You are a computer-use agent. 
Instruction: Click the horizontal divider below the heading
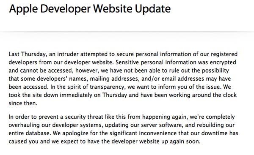point(127,32)
